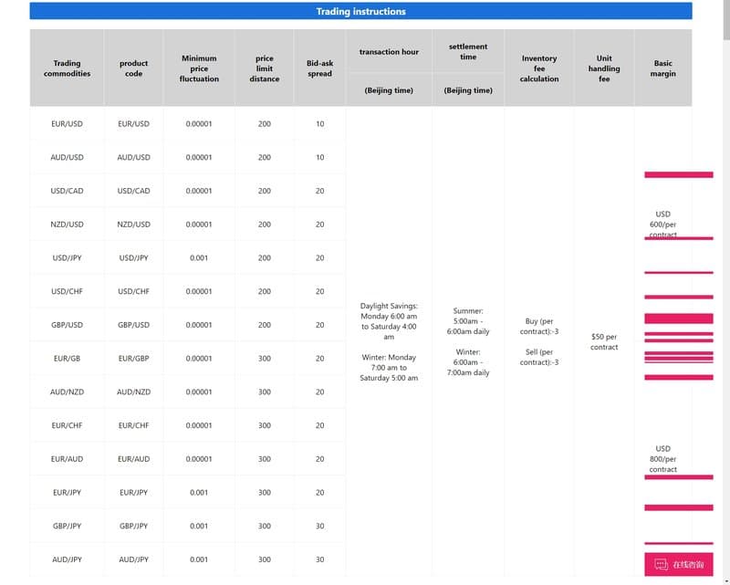Select the EUR/USD trading commodity cell
Image resolution: width=730 pixels, height=585 pixels.
pos(67,124)
